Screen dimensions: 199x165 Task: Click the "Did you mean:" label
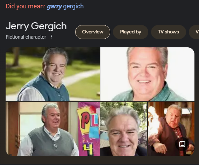[26, 6]
